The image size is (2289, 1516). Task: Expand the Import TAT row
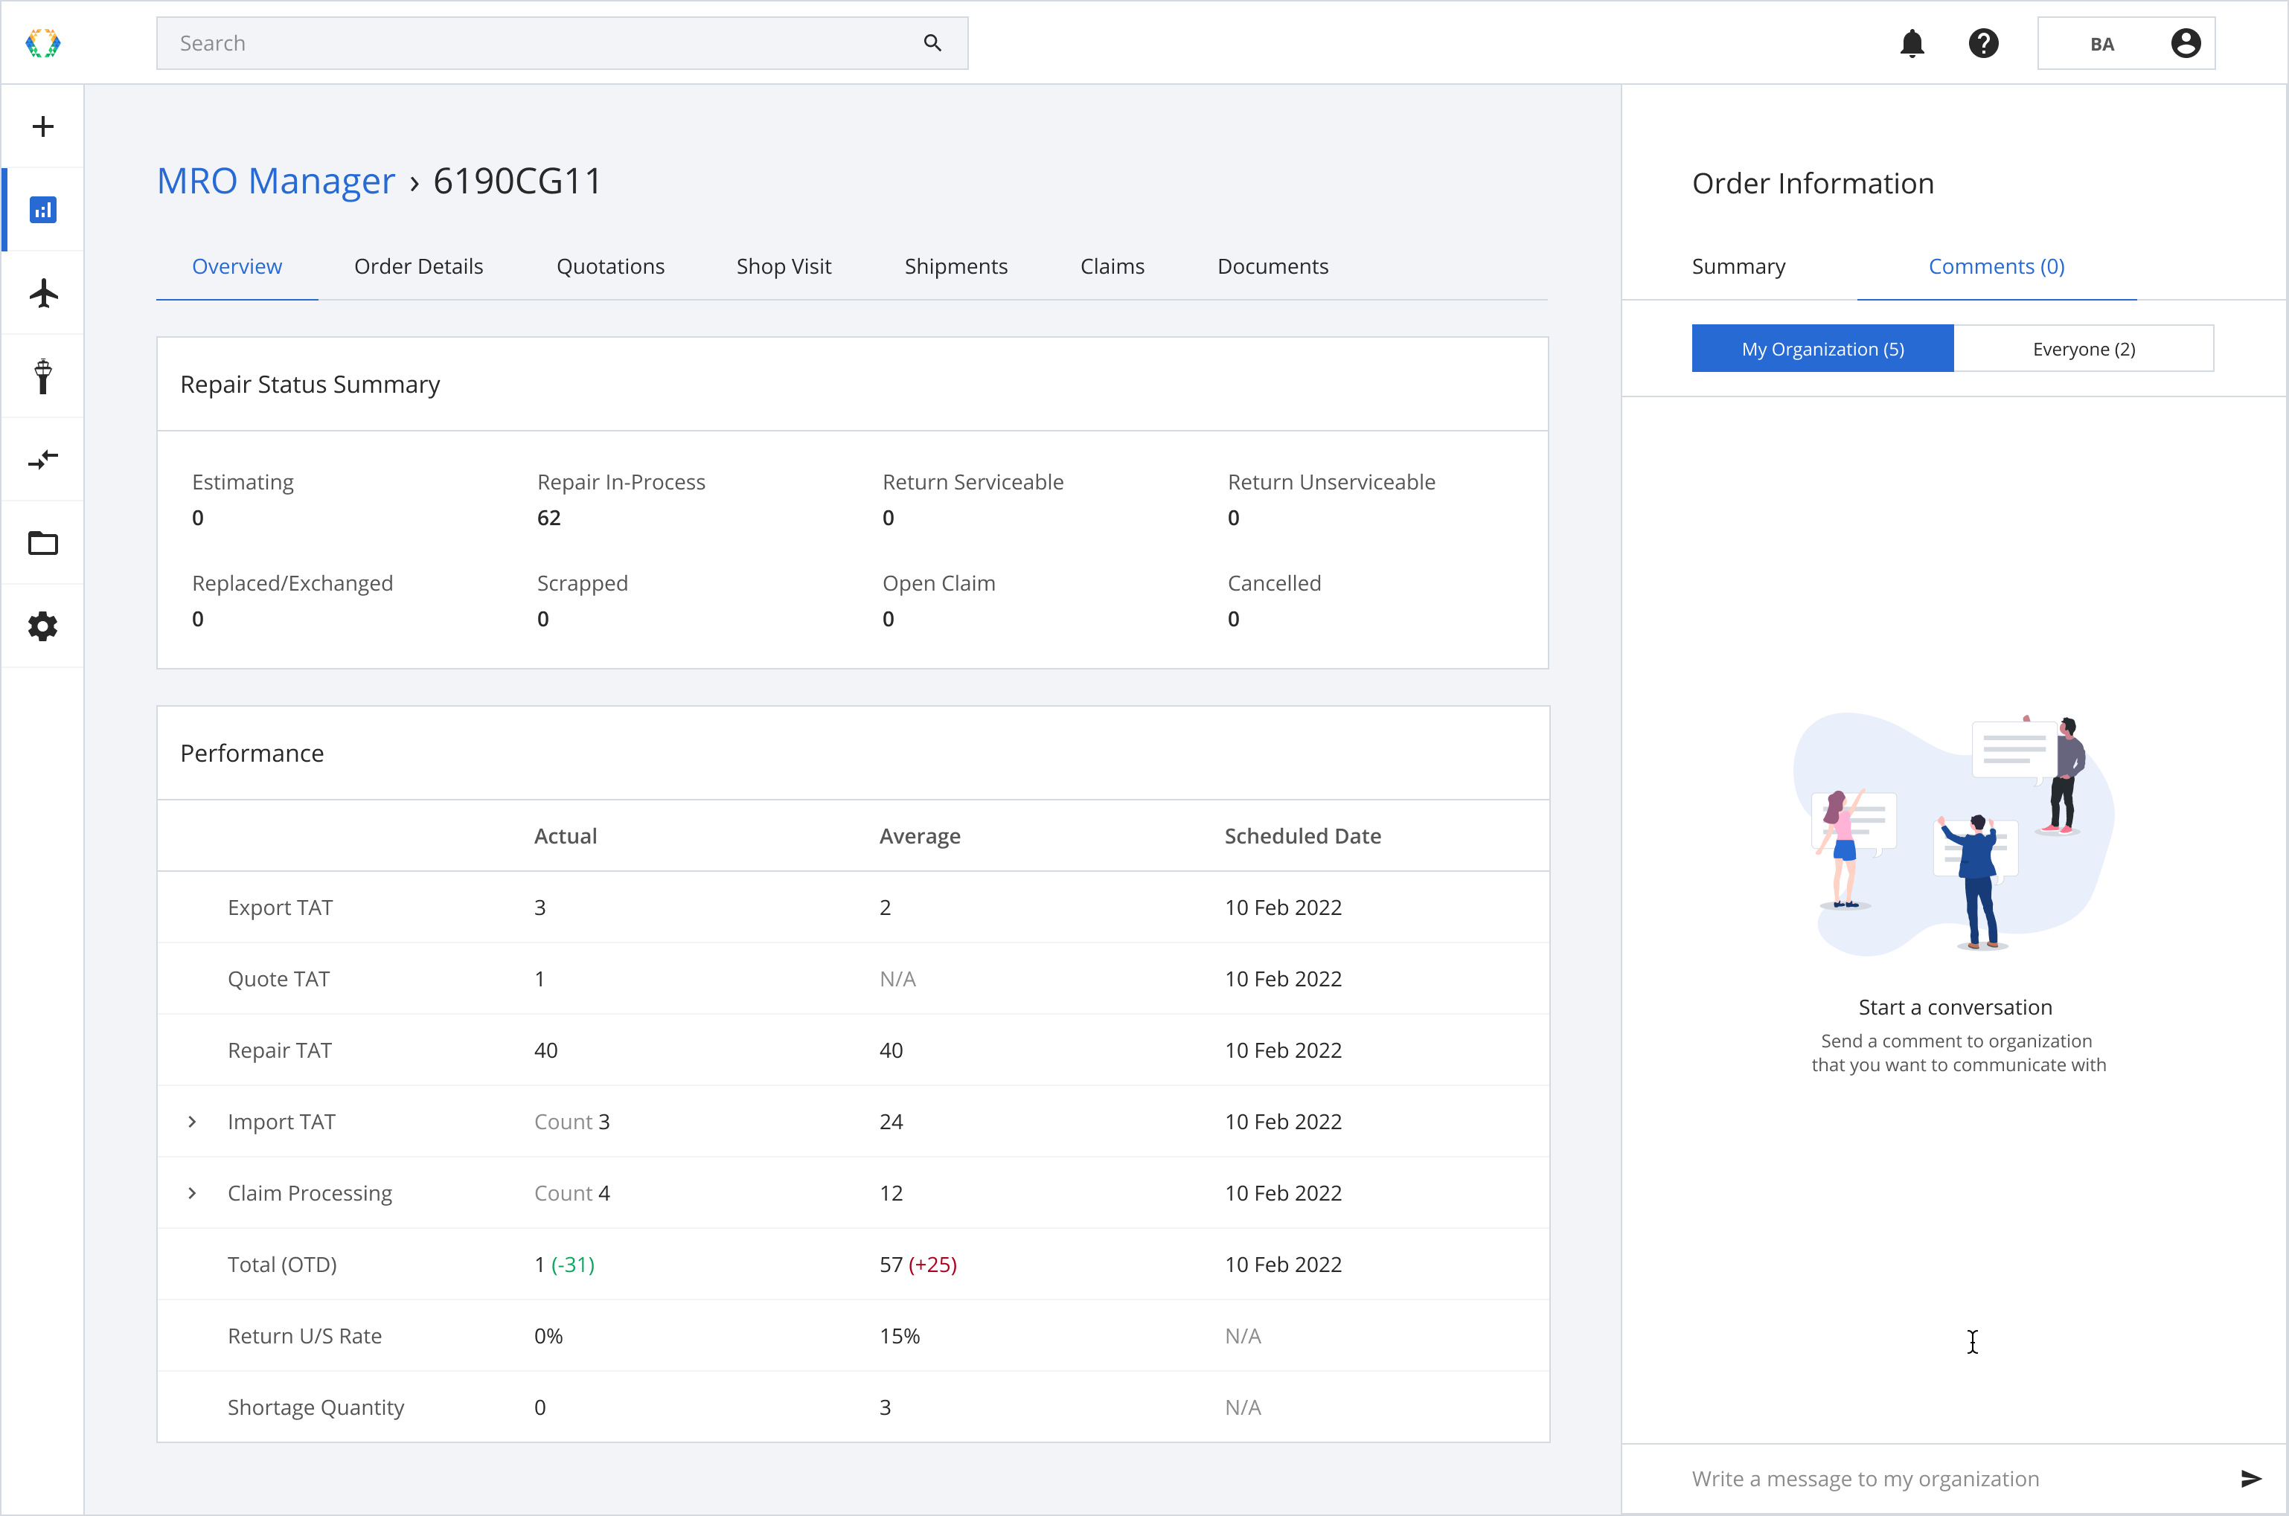click(193, 1122)
